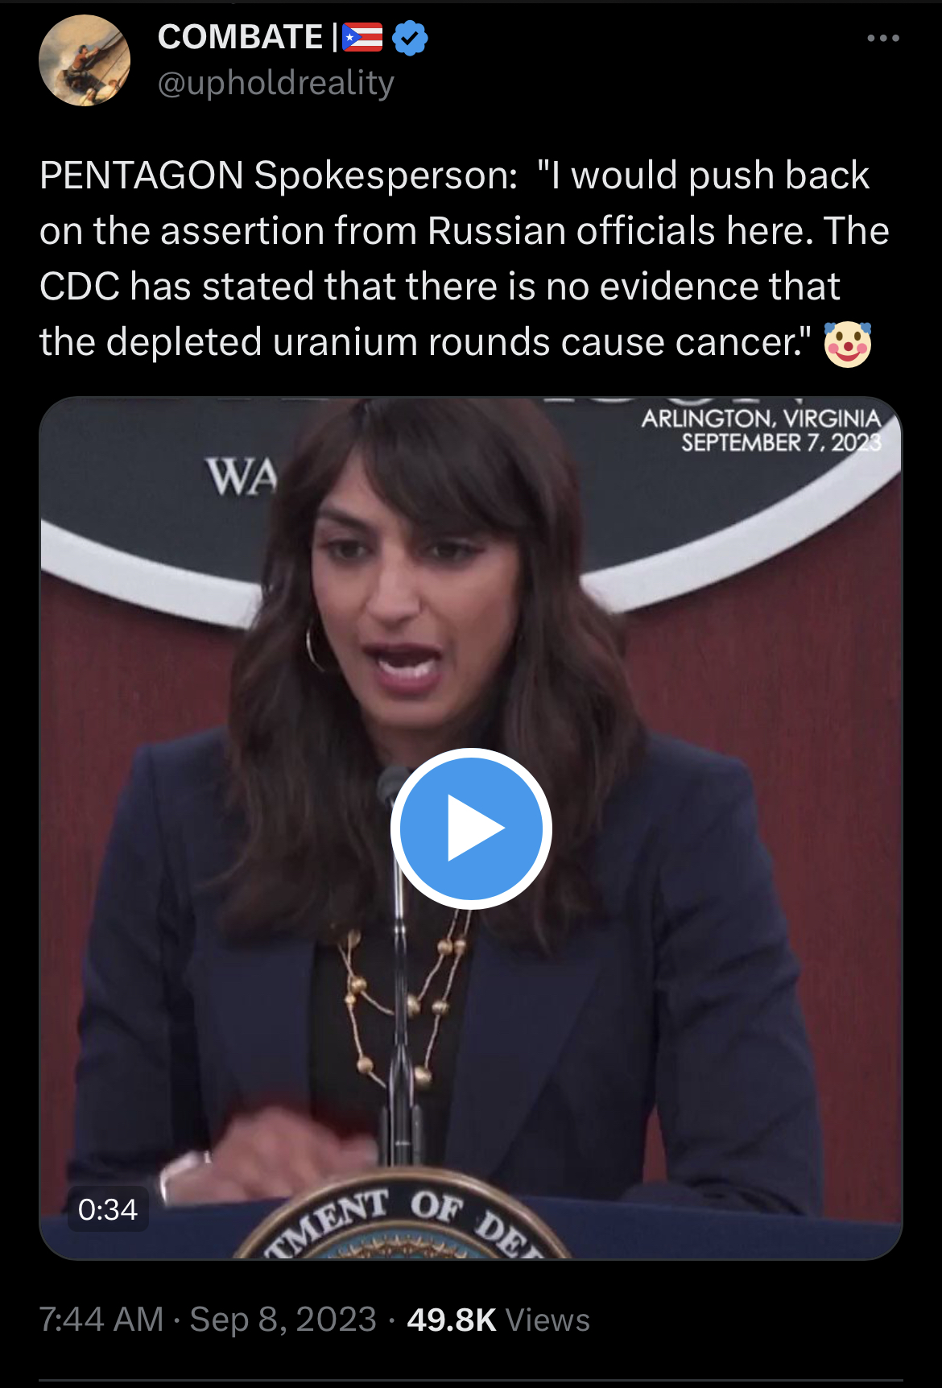942x1388 pixels.
Task: Click the word PENTAGON in the tweet
Action: pyautogui.click(x=142, y=176)
